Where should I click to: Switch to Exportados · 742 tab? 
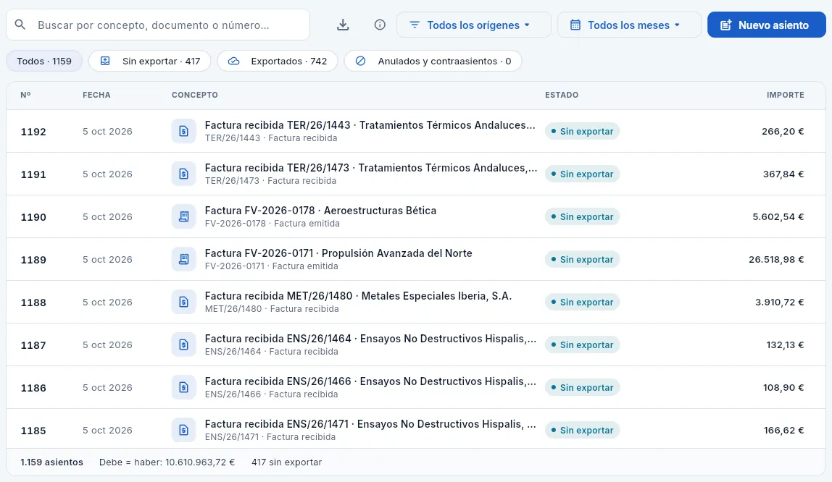(x=278, y=61)
